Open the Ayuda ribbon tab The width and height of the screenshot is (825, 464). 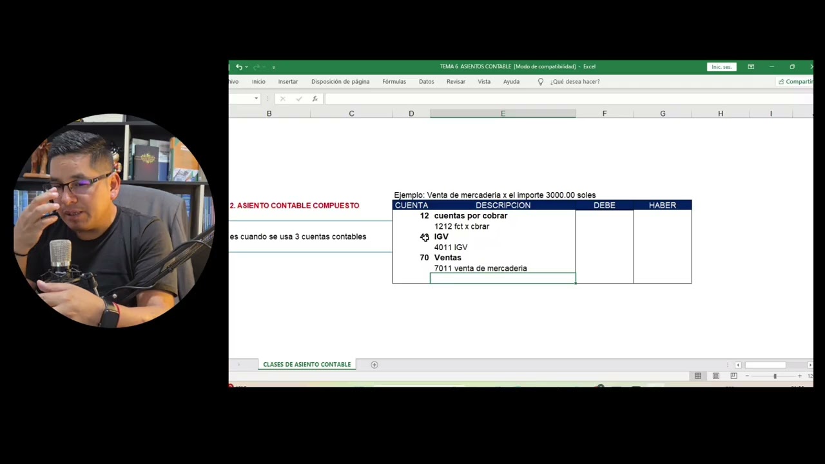tap(511, 82)
